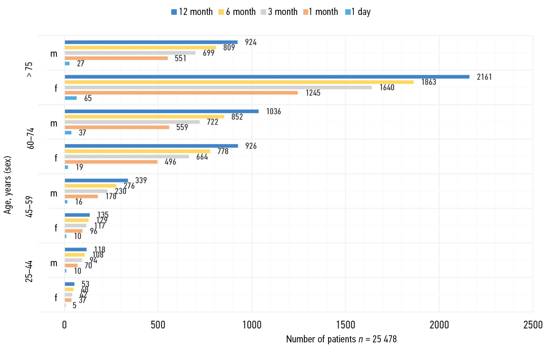Click the yellow bar labeled 1863
The image size is (548, 357).
coord(239,82)
